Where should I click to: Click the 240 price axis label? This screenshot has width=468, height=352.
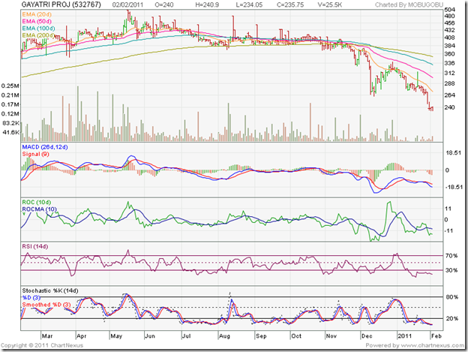[449, 107]
